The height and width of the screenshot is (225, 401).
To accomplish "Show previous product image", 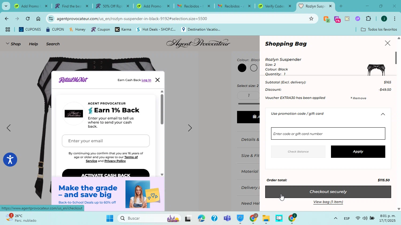I will click(9, 128).
